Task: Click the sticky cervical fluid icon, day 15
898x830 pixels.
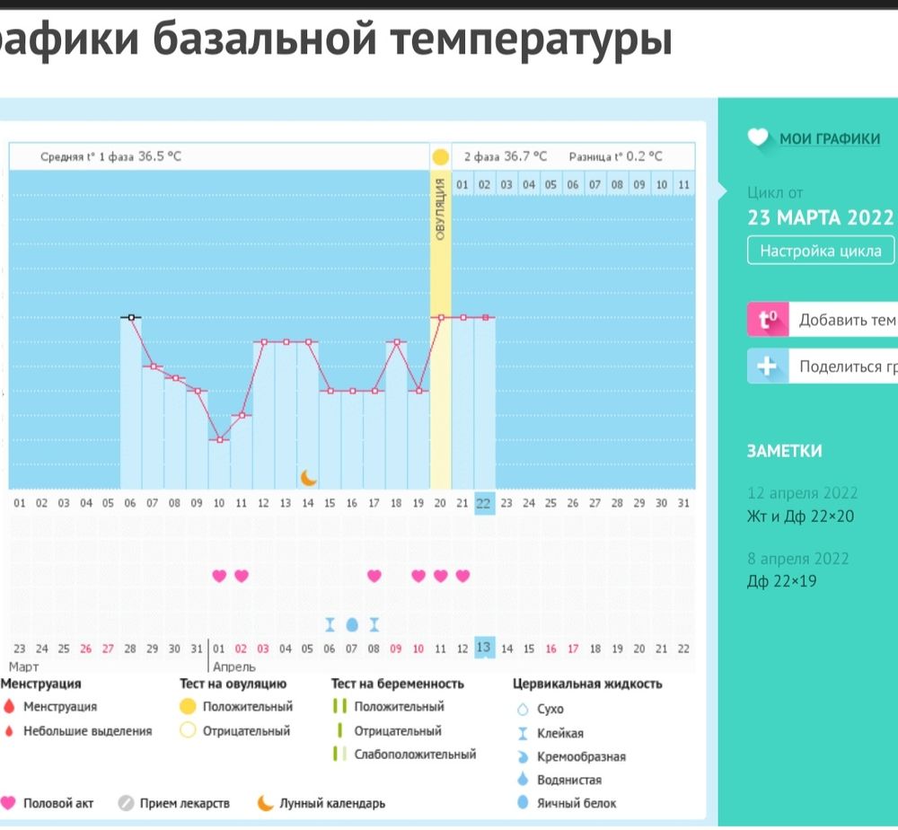Action: tap(330, 623)
